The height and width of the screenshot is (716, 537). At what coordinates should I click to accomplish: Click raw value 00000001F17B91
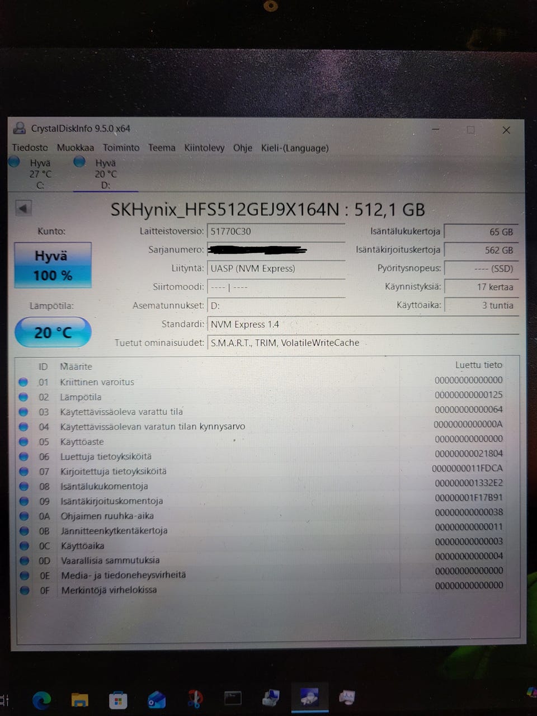[x=468, y=497]
